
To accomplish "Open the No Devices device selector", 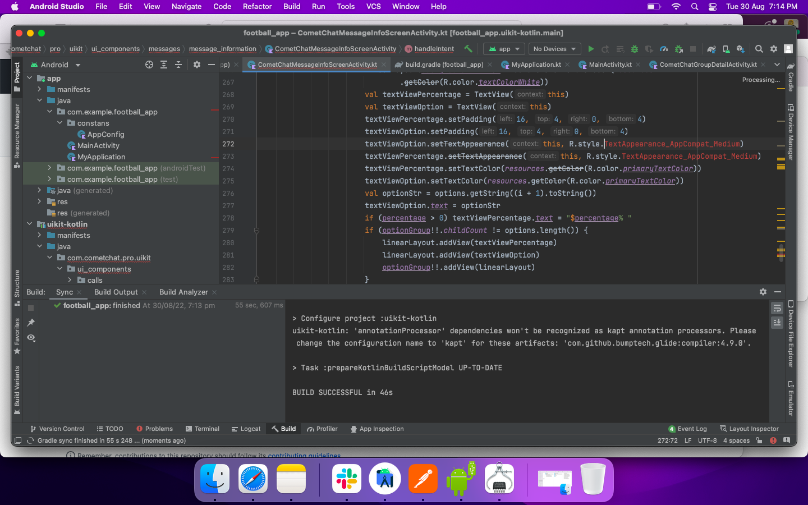I will [x=554, y=49].
